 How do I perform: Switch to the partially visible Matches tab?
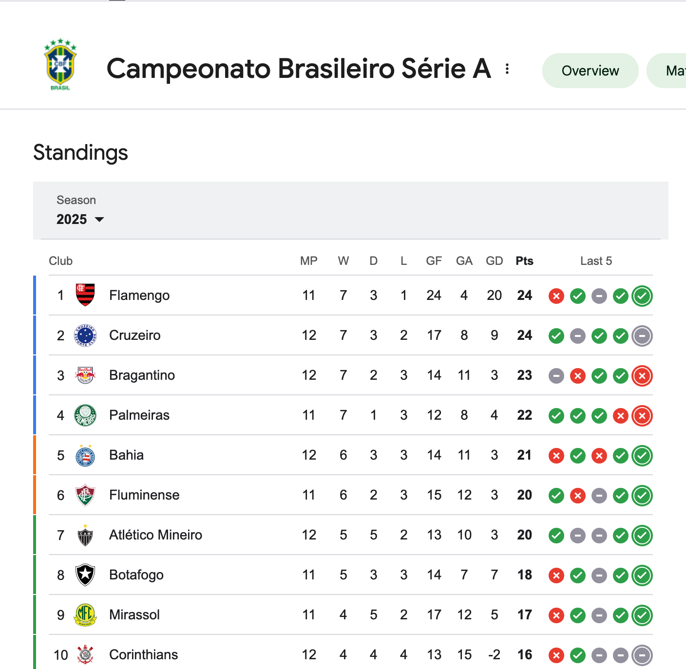coord(667,71)
